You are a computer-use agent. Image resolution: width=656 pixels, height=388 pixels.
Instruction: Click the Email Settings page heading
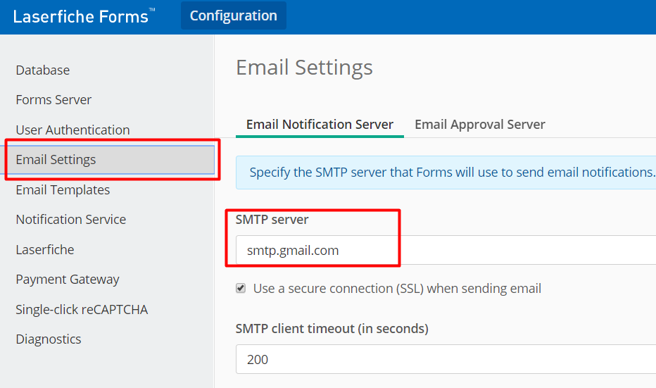click(304, 68)
